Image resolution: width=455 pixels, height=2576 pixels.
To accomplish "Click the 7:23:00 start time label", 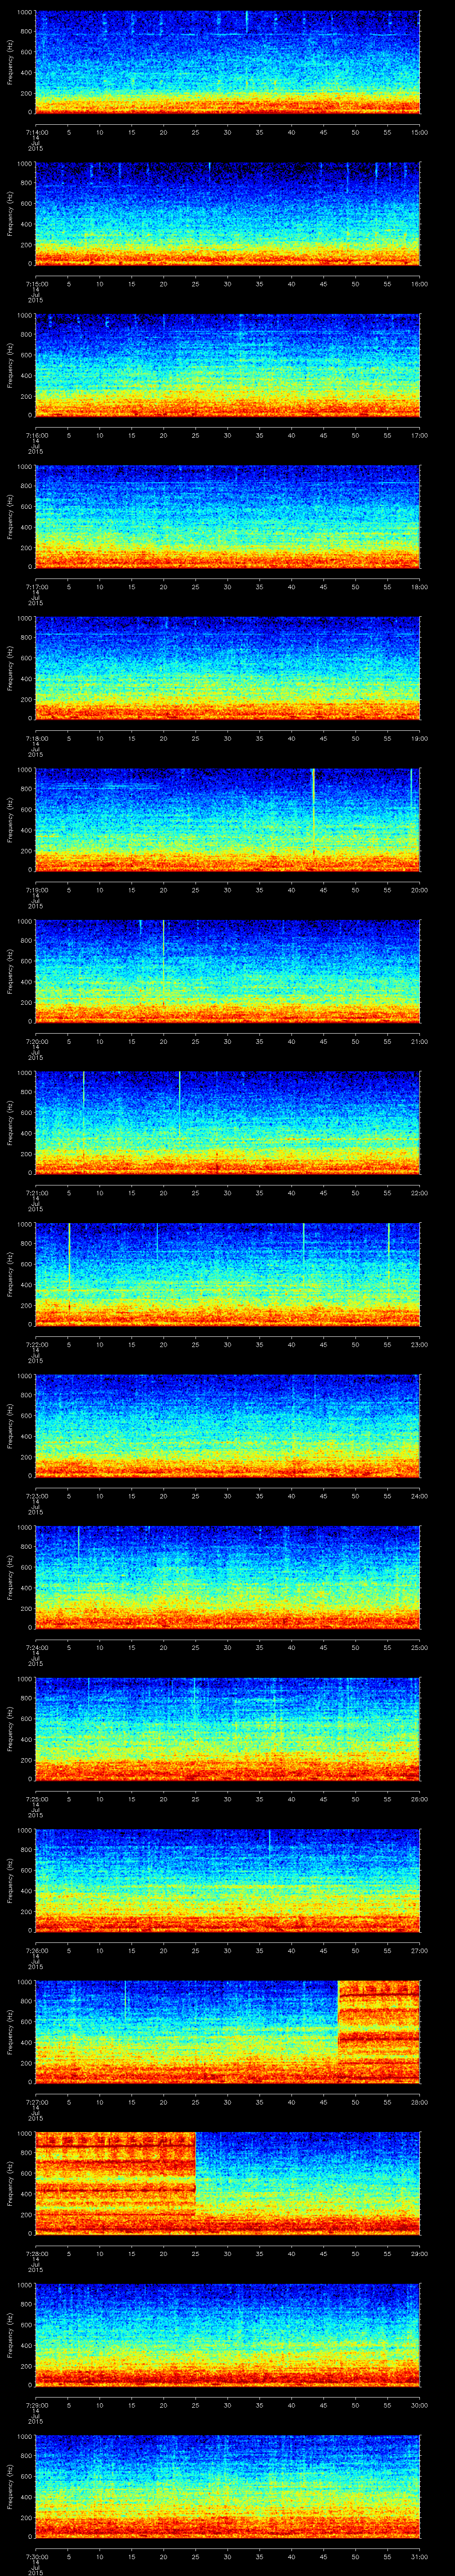I will (36, 1496).
